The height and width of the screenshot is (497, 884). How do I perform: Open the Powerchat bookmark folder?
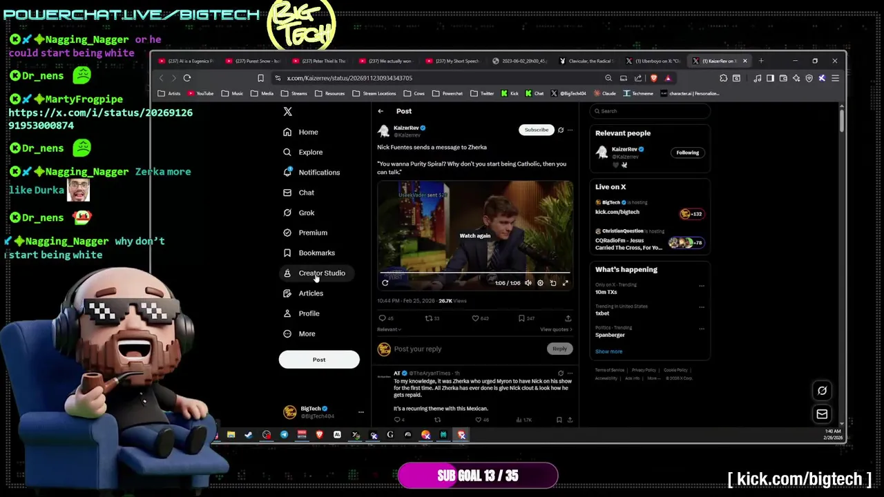pos(448,93)
